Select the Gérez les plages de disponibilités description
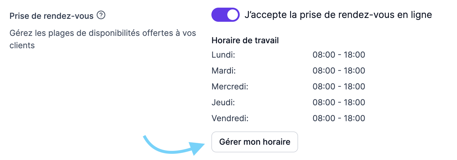Screen dimensions: 457x160 [103, 39]
